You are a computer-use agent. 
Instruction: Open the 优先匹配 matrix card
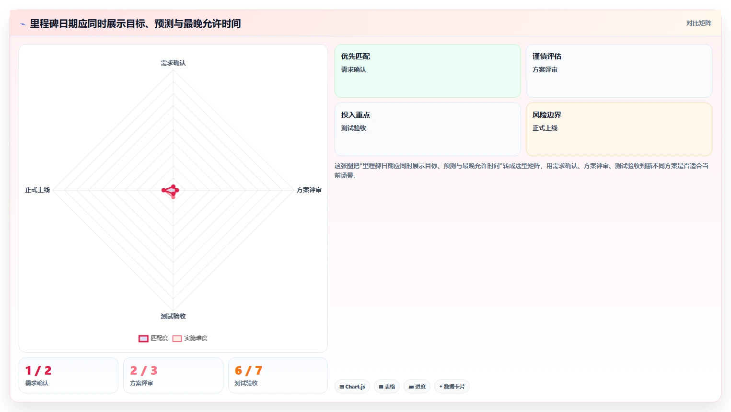coord(428,71)
